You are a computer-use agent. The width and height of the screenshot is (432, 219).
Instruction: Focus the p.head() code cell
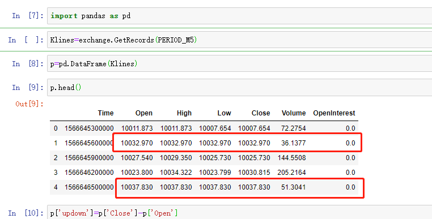pos(240,88)
